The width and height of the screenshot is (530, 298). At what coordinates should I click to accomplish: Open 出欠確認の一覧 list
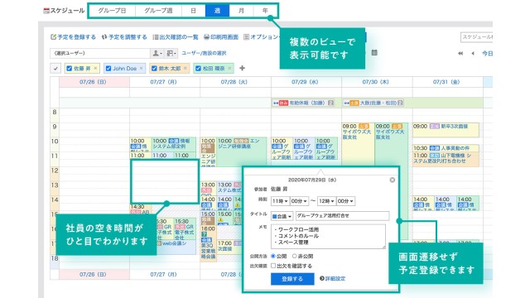(x=176, y=36)
